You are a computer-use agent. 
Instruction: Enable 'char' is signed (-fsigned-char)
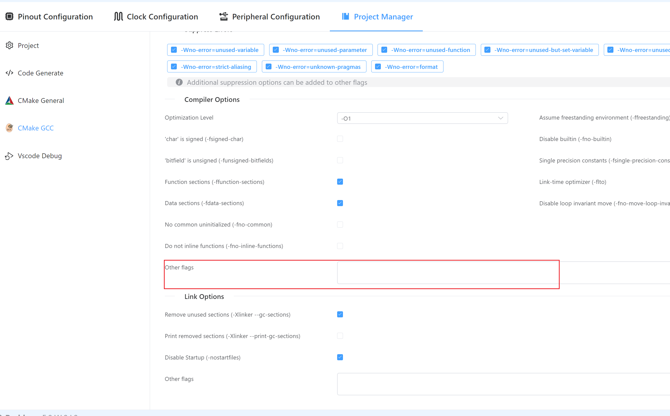point(340,139)
